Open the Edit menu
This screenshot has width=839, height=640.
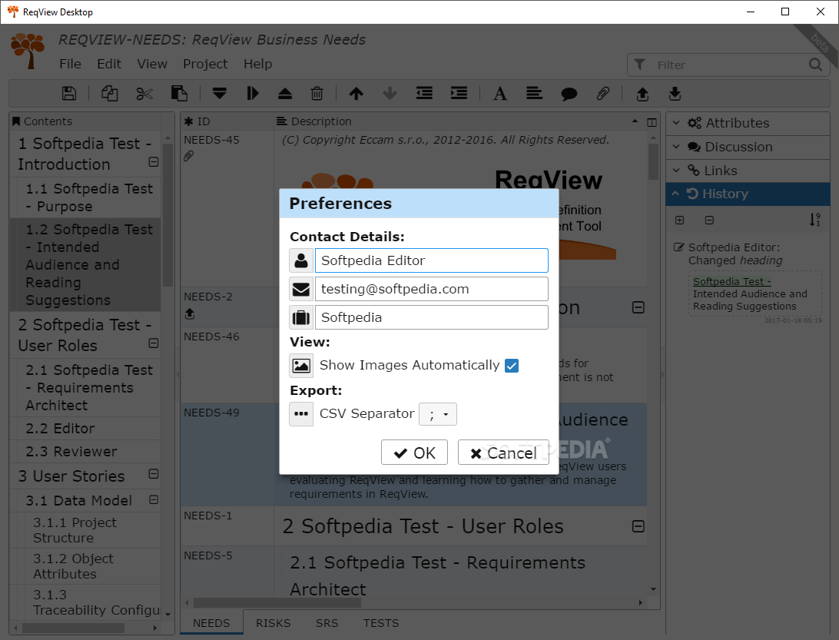[109, 65]
